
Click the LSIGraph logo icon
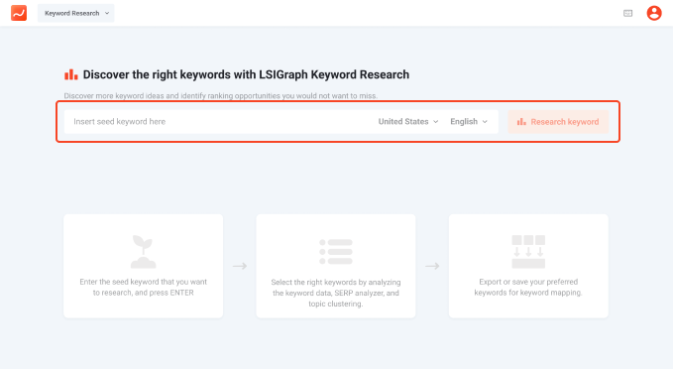(19, 13)
